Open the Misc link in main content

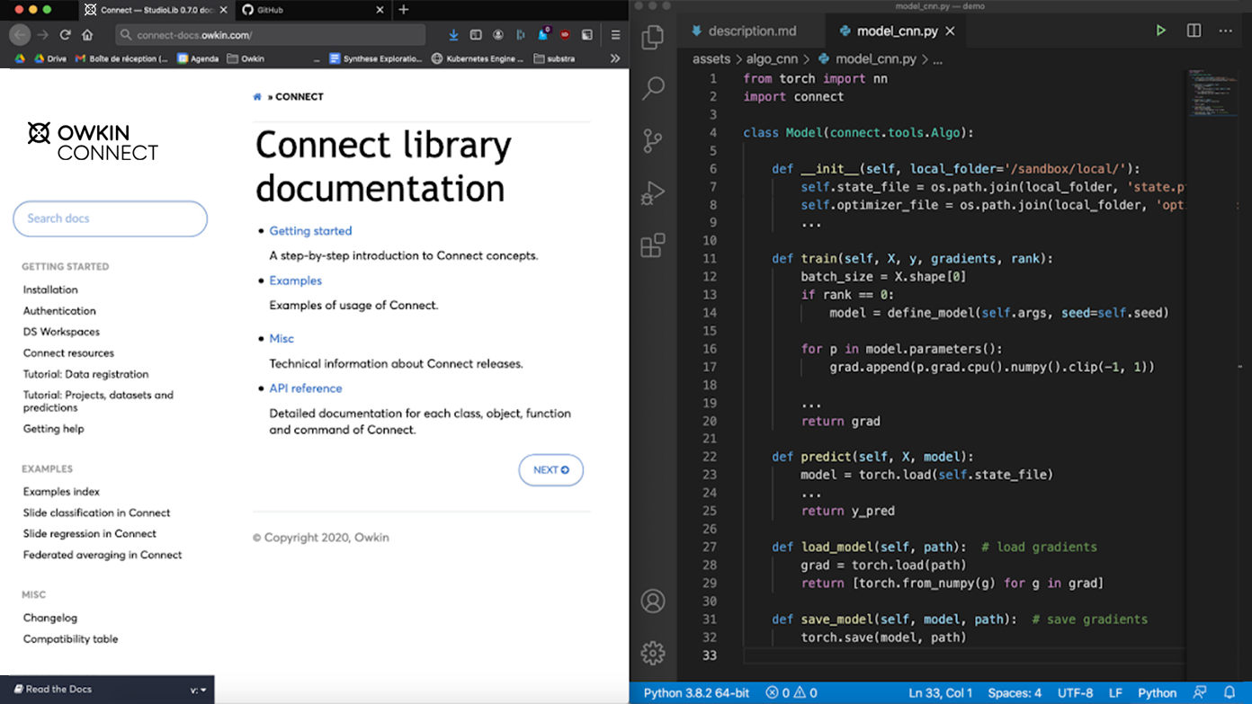[282, 339]
